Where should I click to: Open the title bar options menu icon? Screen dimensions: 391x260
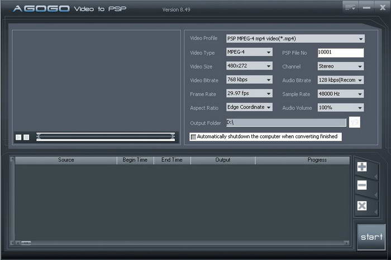click(x=350, y=7)
